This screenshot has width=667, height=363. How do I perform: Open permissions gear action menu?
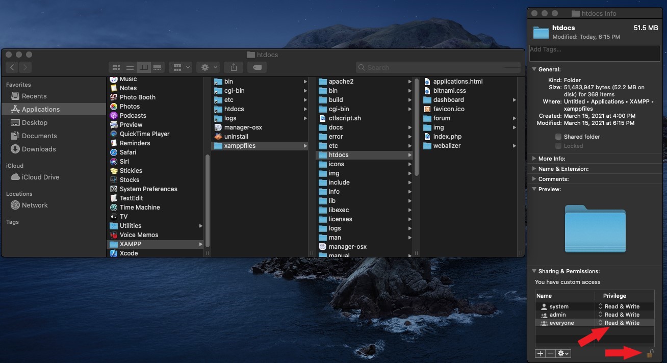[x=564, y=353]
